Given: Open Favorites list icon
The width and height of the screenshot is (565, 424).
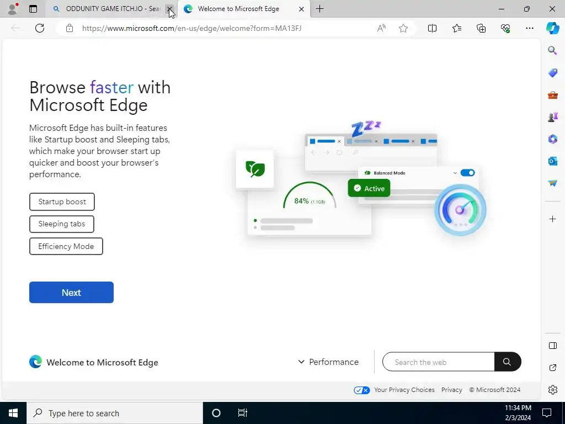Looking at the screenshot, I should (x=456, y=28).
